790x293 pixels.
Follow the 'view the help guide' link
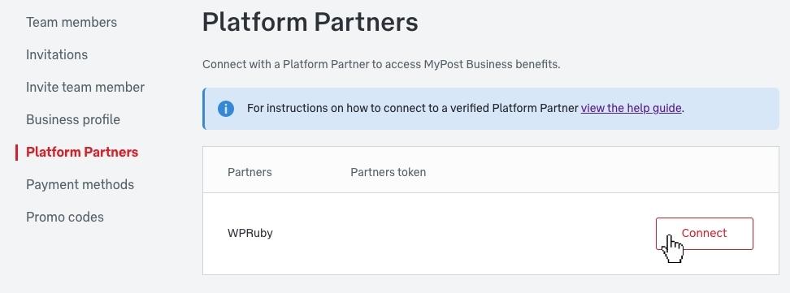coord(632,108)
